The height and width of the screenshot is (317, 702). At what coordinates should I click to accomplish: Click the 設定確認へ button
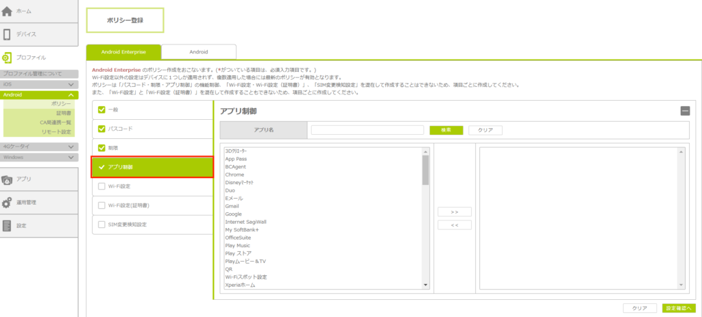[679, 308]
